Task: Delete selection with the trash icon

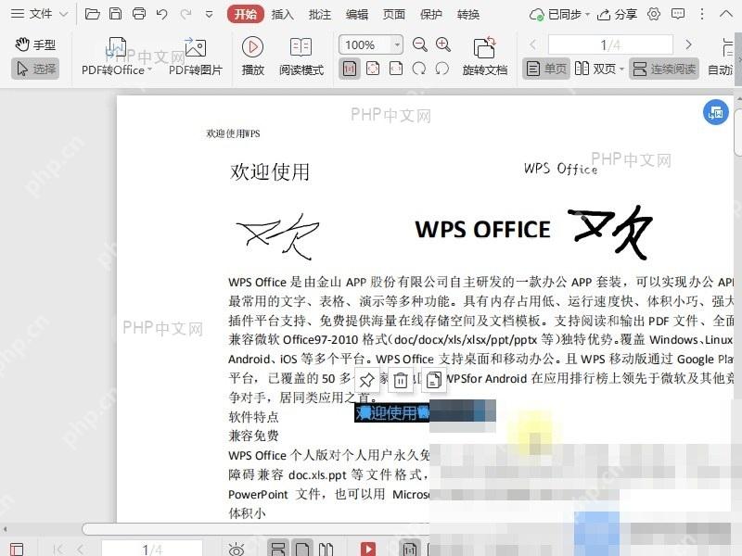Action: pos(401,380)
